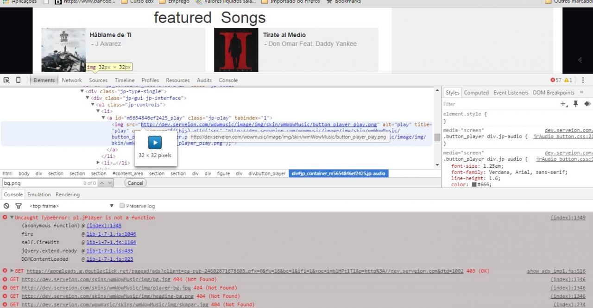
Task: Open the top frame dropdown
Action: click(x=112, y=206)
